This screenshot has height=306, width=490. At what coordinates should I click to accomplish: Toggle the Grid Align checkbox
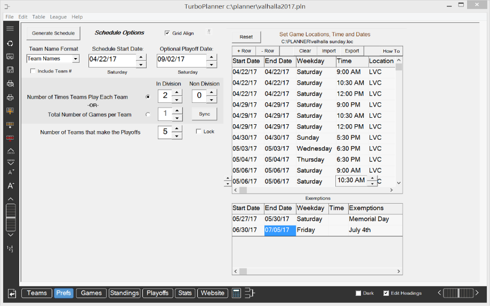(167, 33)
